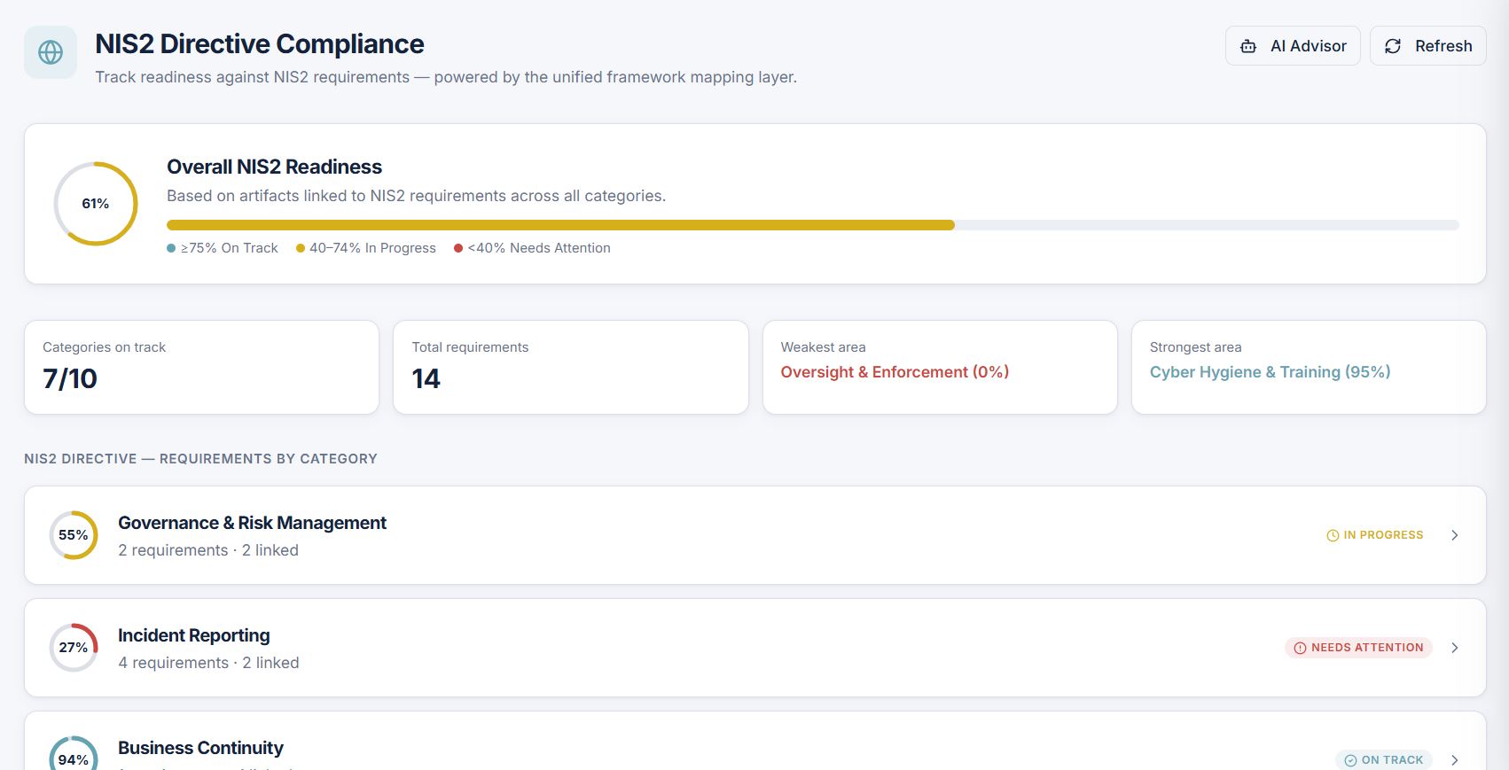The height and width of the screenshot is (770, 1509).
Task: Click the 94% ring for Business Continuity
Action: [74, 753]
